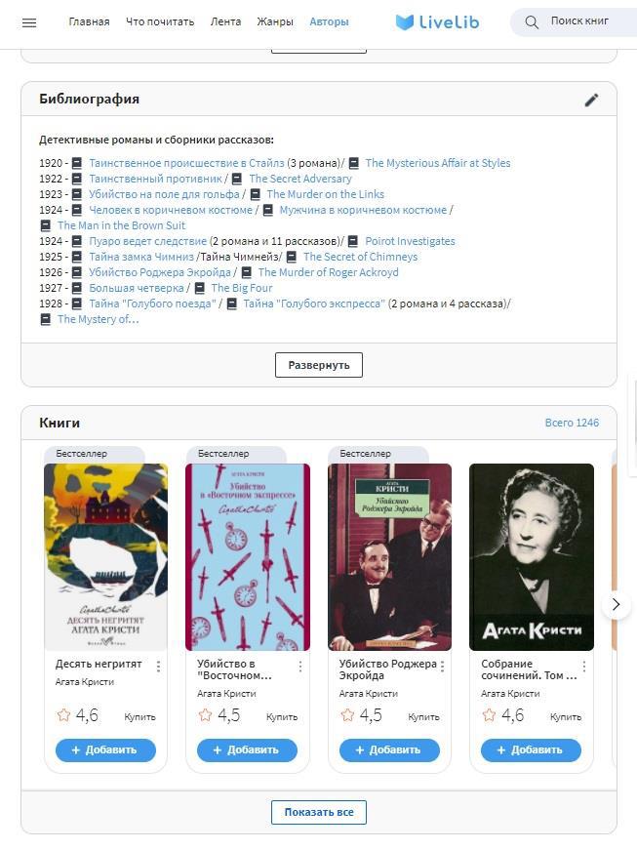Screen dimensions: 637x850
Task: Click rating star under Убийство в Восточном
Action: tap(205, 715)
